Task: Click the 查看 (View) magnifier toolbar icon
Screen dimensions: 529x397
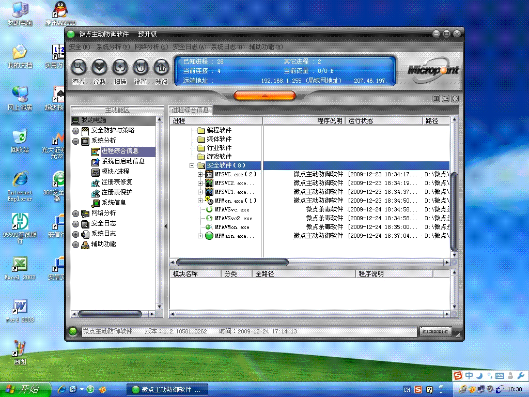Action: [x=79, y=67]
